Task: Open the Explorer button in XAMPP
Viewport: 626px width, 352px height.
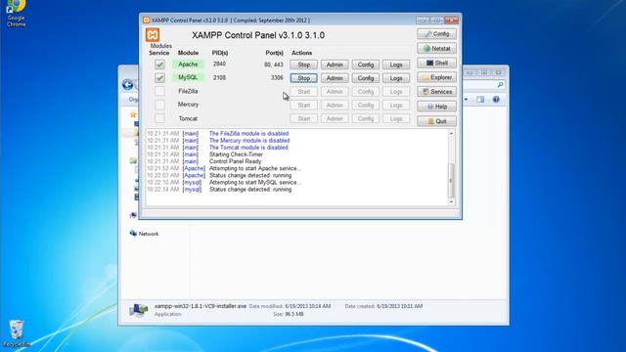Action: click(x=437, y=77)
